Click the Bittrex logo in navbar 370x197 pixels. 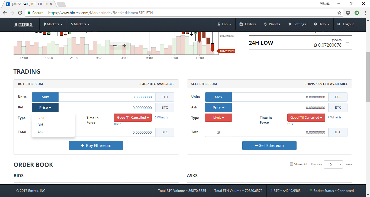(24, 24)
